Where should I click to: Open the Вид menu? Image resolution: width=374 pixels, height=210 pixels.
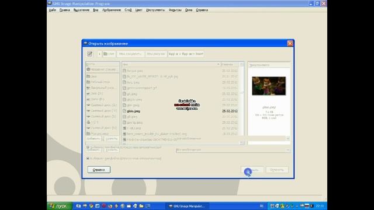coord(96,10)
